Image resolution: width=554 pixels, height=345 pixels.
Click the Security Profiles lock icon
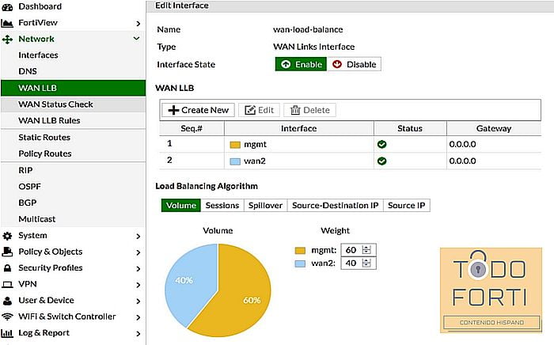click(8, 268)
